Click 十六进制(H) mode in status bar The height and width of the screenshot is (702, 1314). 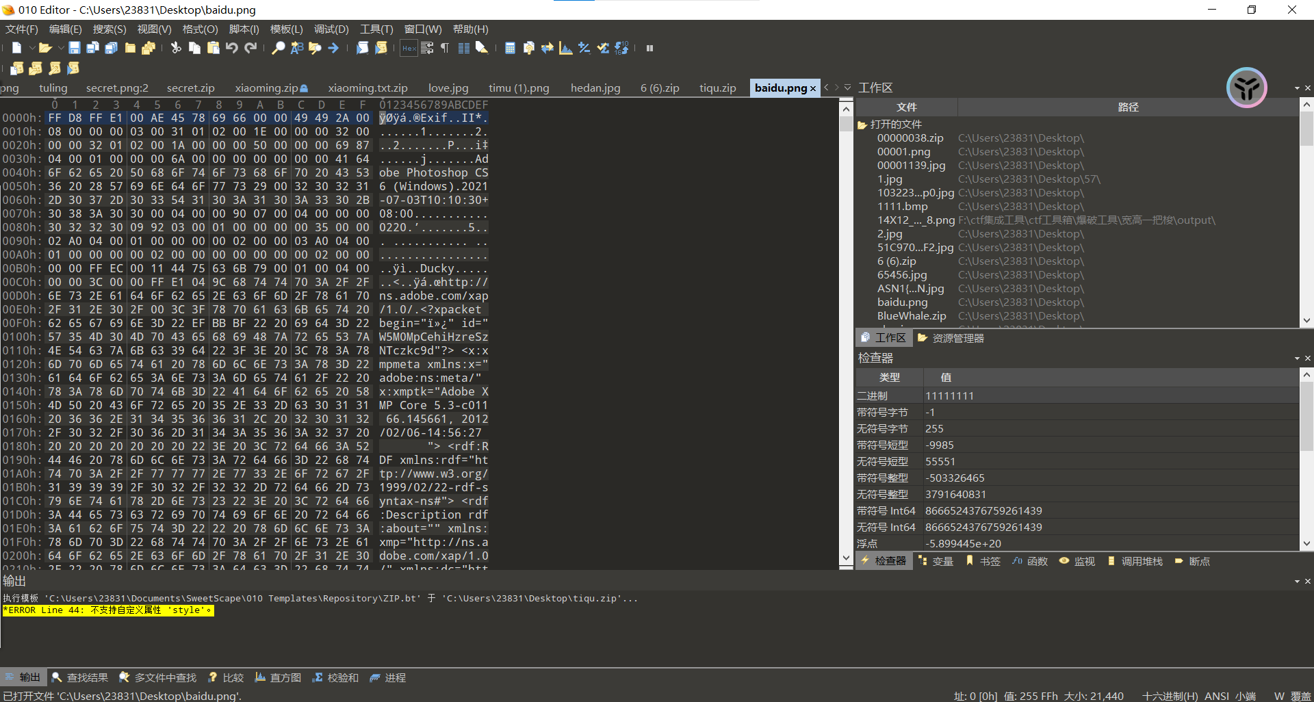point(1170,696)
